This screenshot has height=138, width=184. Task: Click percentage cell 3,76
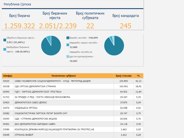pos(138,119)
